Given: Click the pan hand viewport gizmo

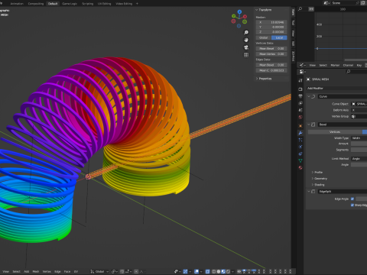Looking at the screenshot, I should [246, 40].
